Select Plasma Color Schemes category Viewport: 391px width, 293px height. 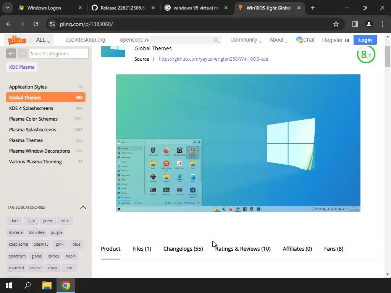(x=46, y=119)
